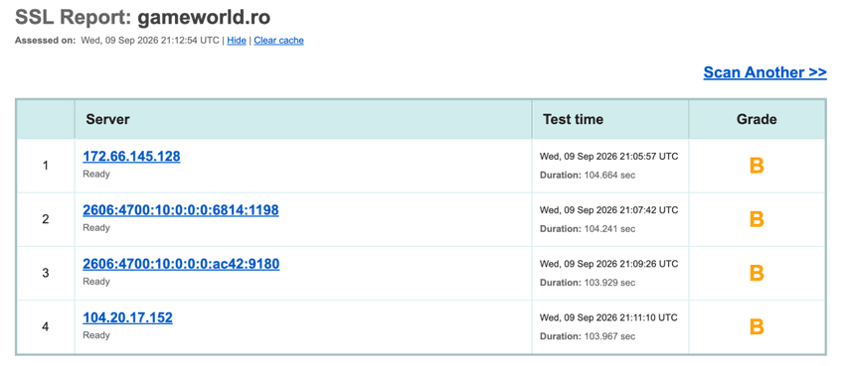Open server 172.66.145.128 report
The height and width of the screenshot is (366, 845).
point(131,157)
